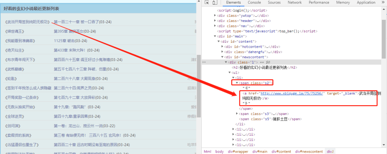The height and width of the screenshot is (154, 387).
Task: Open the Network tab
Action: [x=295, y=3]
